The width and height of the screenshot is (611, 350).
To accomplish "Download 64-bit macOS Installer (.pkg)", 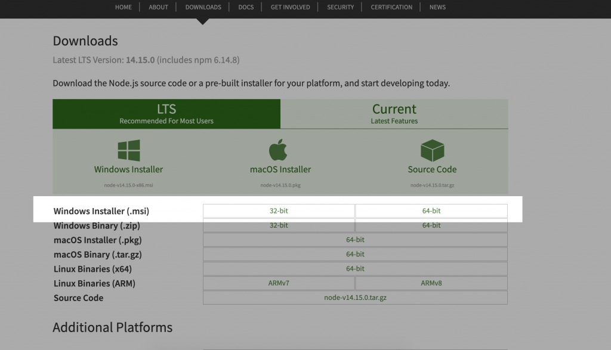I will coord(355,240).
